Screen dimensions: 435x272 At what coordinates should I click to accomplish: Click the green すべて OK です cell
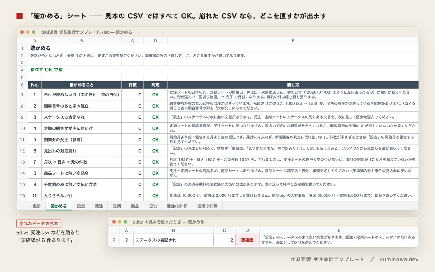(47, 70)
